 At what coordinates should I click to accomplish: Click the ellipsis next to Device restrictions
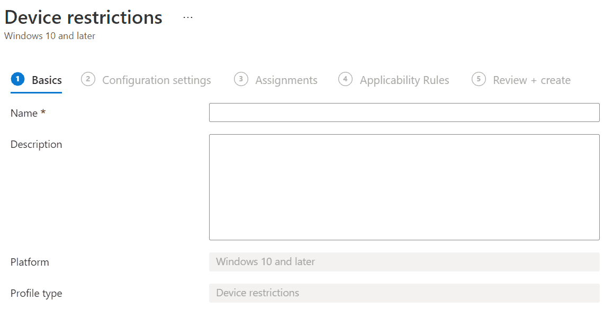point(187,16)
